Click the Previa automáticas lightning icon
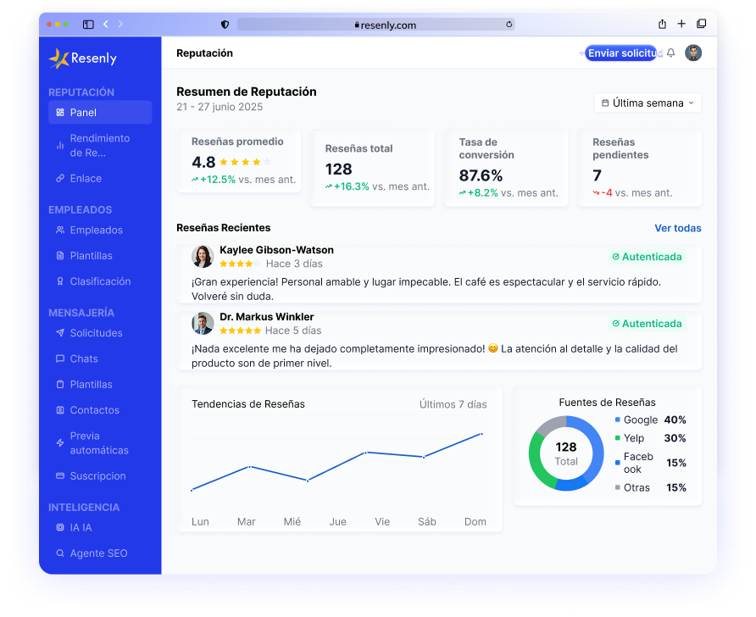 [60, 442]
